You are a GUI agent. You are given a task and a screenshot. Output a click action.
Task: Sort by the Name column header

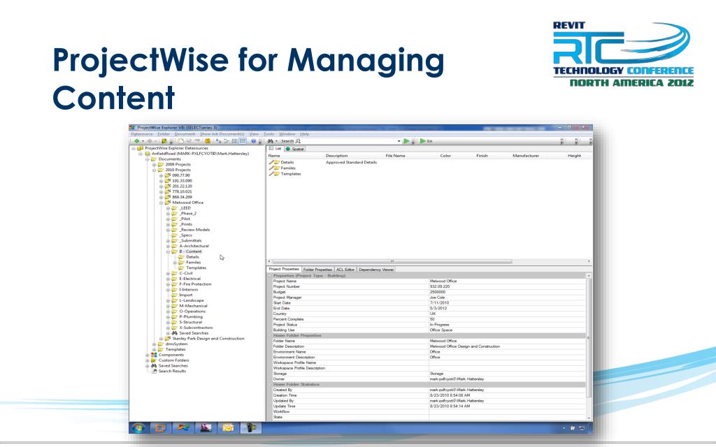[x=274, y=156]
